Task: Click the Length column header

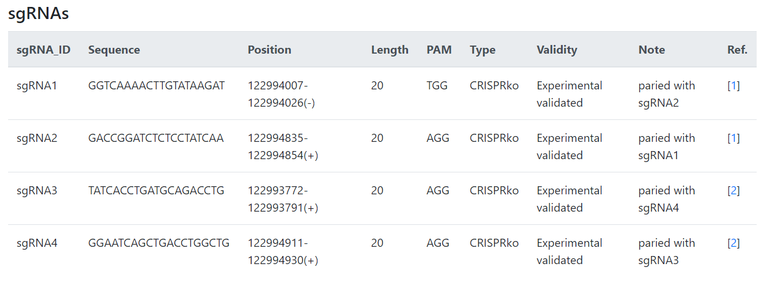Action: tap(390, 50)
